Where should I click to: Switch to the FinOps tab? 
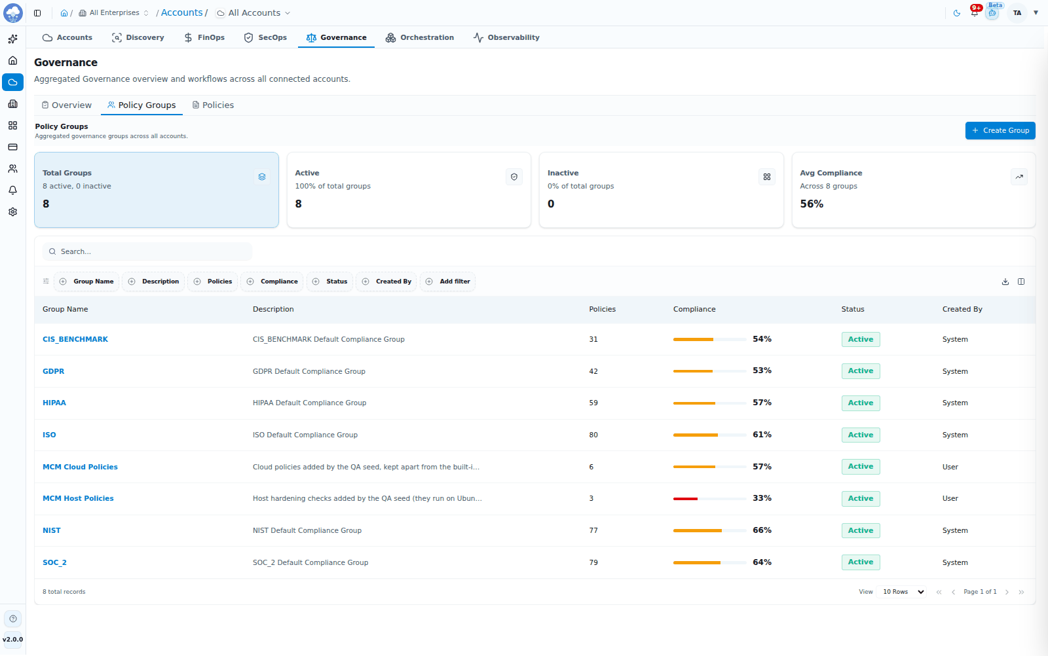204,38
